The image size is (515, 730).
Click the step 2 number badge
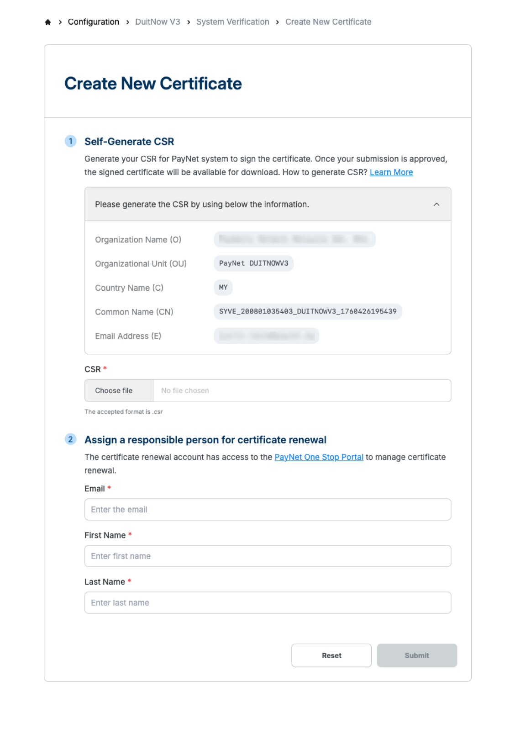pos(70,439)
